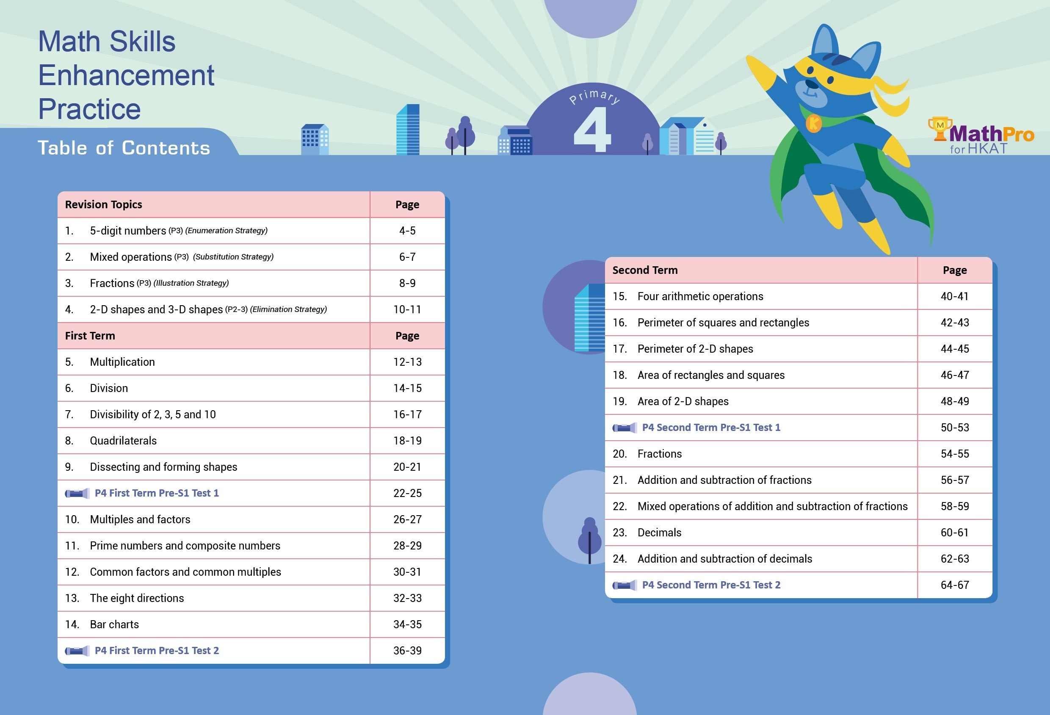Select topic 24, Addition and subtraction of decimals
Image resolution: width=1050 pixels, height=715 pixels.
pyautogui.click(x=761, y=559)
